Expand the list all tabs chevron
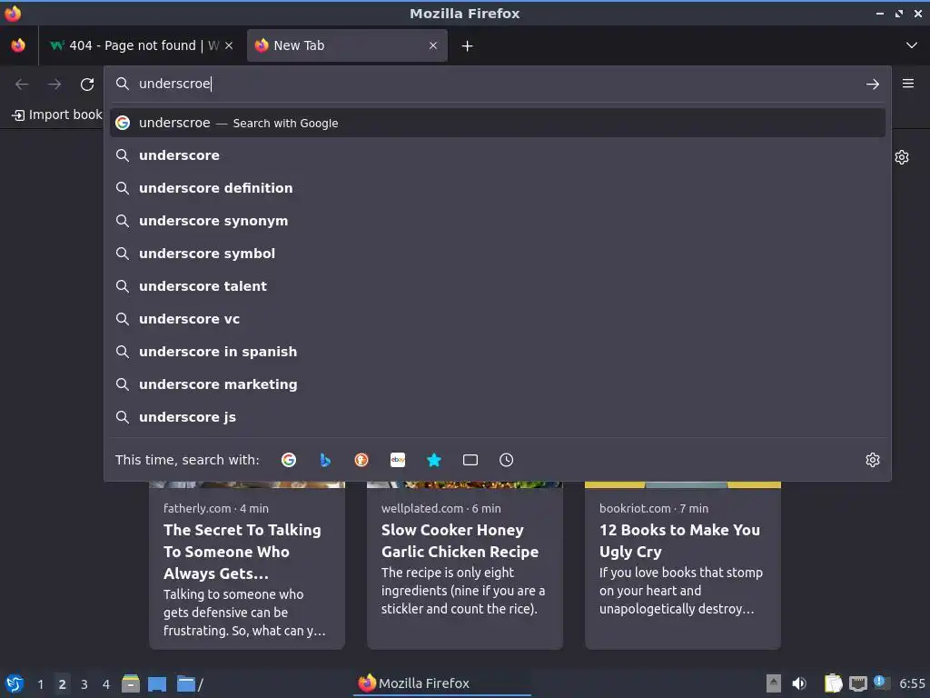 click(x=912, y=45)
